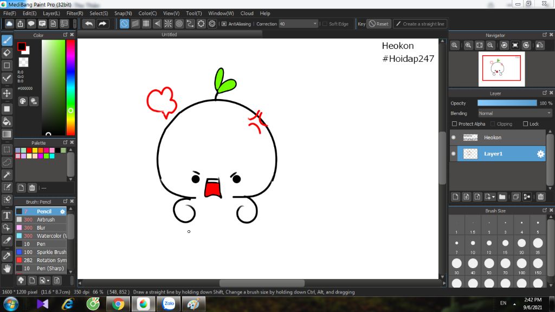
Task: Select brush size 20 circle
Action: point(522,243)
